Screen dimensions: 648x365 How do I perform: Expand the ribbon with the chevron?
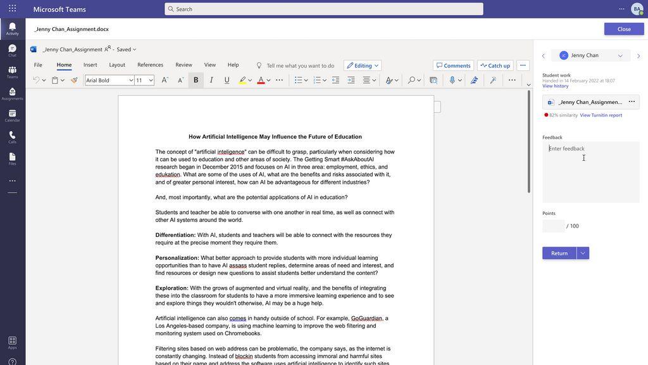[528, 85]
